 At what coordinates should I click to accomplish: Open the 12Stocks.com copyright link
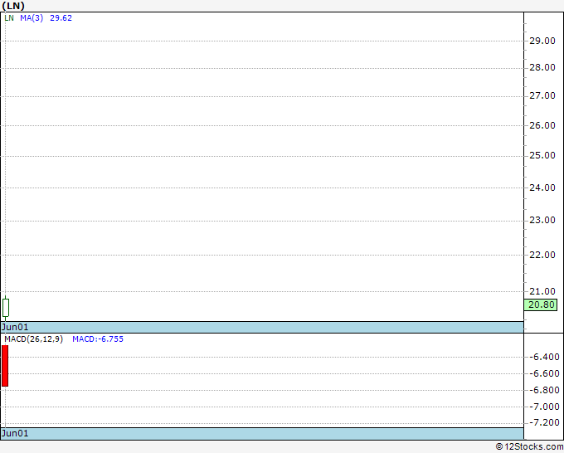coord(529,447)
